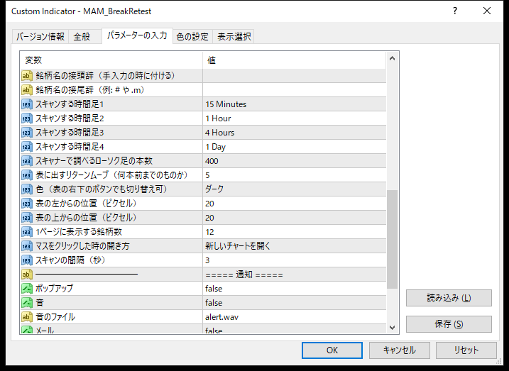Viewport: 509px width, 371px height.
Task: Select the スキャンの間隔（秒） label
Action: click(x=71, y=260)
